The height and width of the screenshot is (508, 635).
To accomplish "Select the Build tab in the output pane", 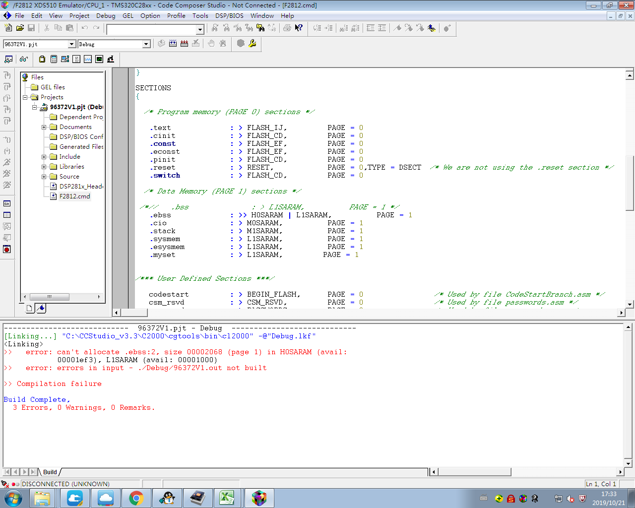I will (50, 472).
